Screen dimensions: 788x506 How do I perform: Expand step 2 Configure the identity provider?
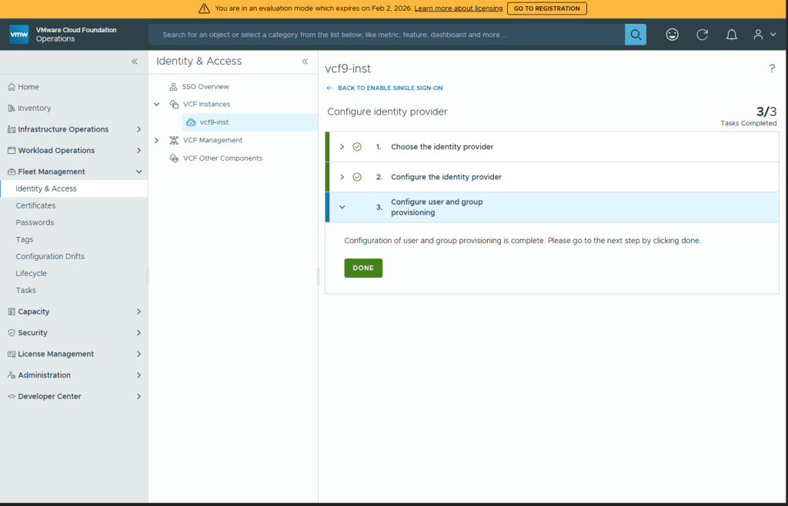342,177
